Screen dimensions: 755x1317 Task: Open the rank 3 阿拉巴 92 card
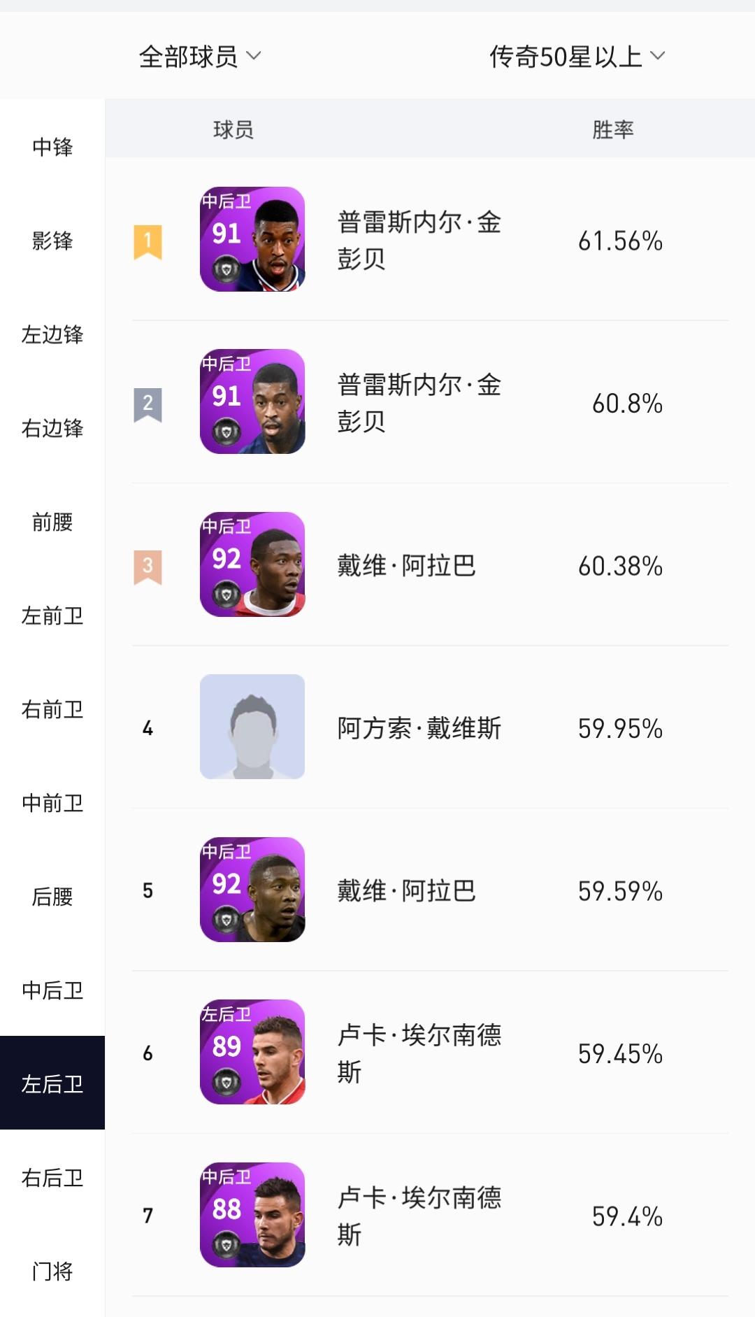tap(252, 564)
